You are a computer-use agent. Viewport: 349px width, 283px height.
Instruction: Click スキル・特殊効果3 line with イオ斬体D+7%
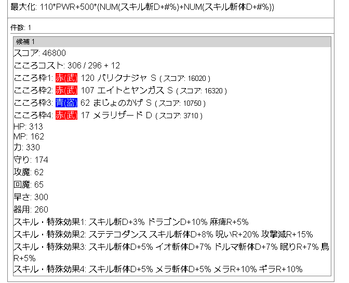[171, 252]
